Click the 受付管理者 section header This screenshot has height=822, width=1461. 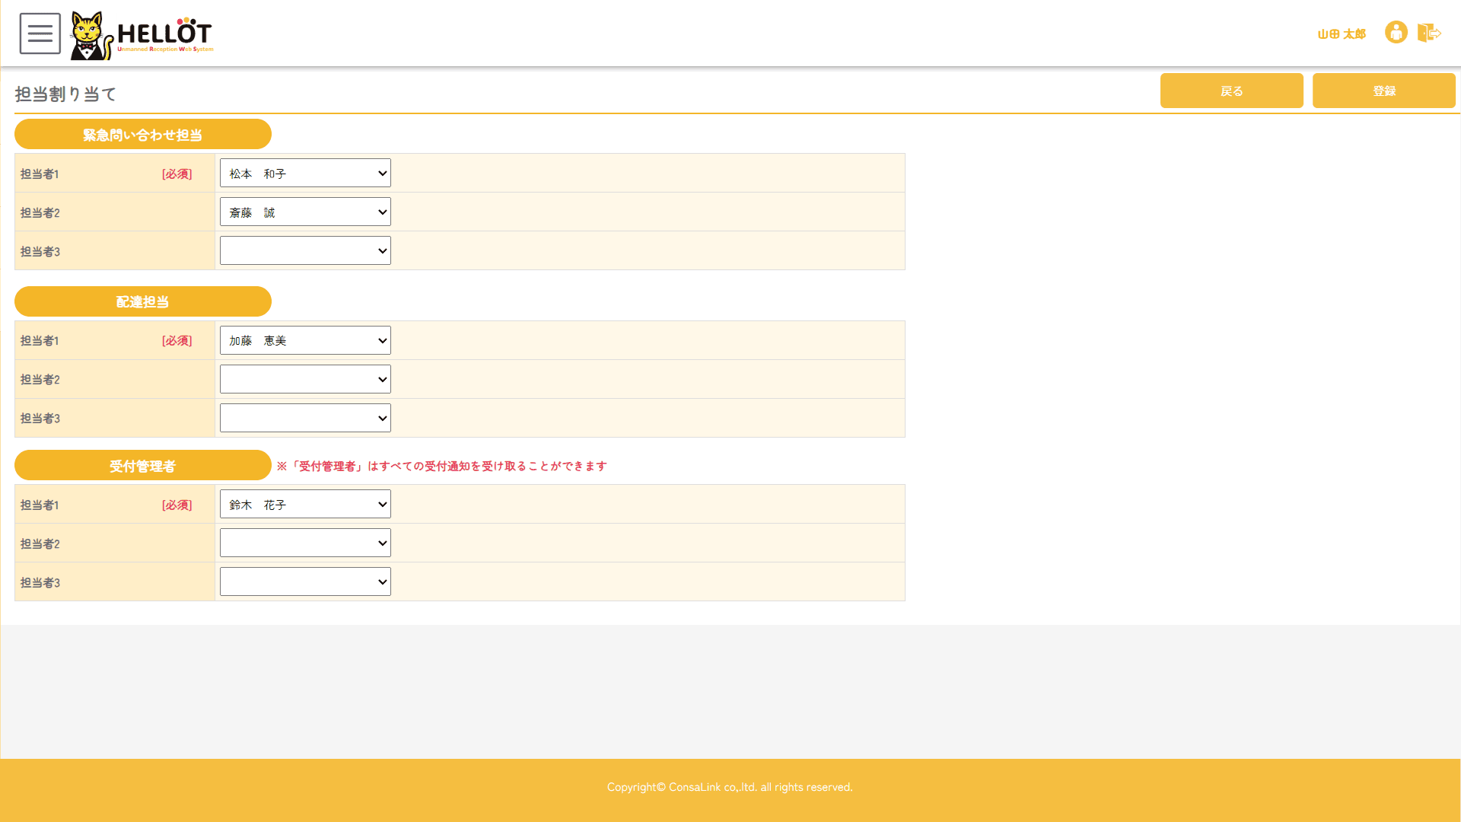[143, 466]
